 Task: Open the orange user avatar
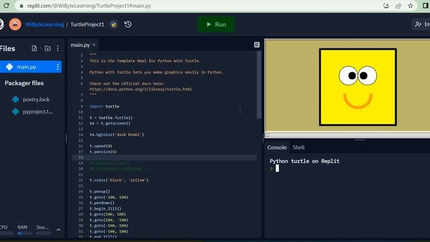(15, 24)
